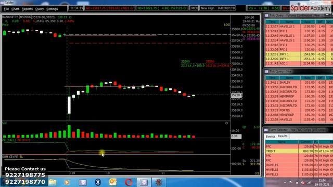
Task: Open the Reports menu
Action: (x=27, y=9)
